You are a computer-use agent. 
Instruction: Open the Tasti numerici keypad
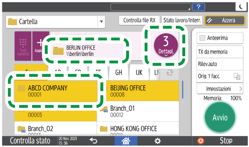click(23, 47)
